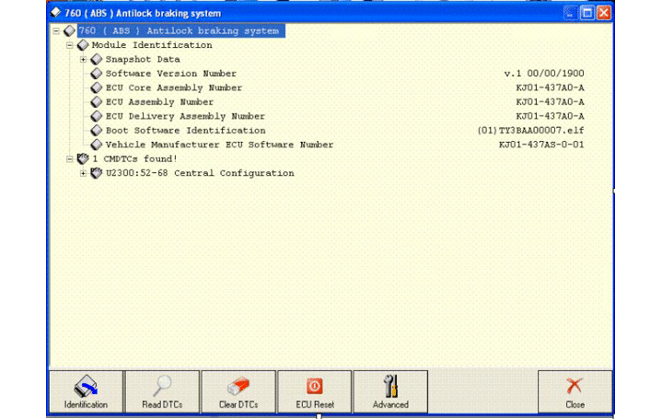Screen dimensions: 662x419
Task: Select Boot Software Identification entry
Action: coord(185,131)
